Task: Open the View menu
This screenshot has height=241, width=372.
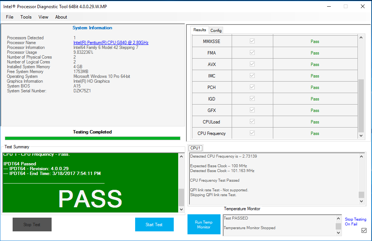Action: click(x=43, y=17)
